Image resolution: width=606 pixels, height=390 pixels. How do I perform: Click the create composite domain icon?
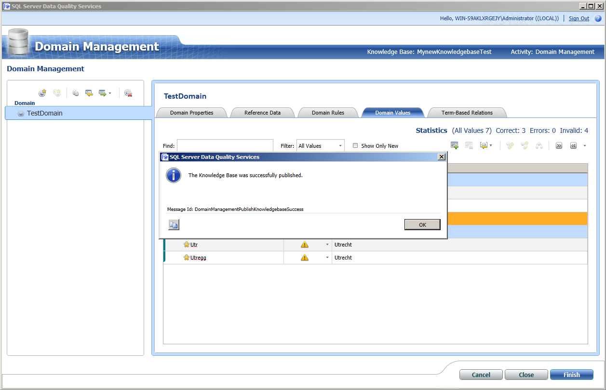click(x=57, y=93)
